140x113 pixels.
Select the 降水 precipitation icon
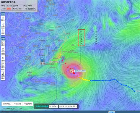[3, 19]
